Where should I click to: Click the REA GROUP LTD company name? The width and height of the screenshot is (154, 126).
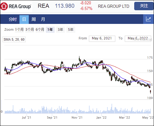113,6
